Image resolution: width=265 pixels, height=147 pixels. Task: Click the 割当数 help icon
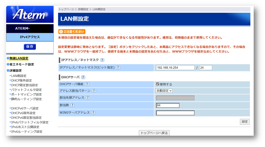pos(72,105)
